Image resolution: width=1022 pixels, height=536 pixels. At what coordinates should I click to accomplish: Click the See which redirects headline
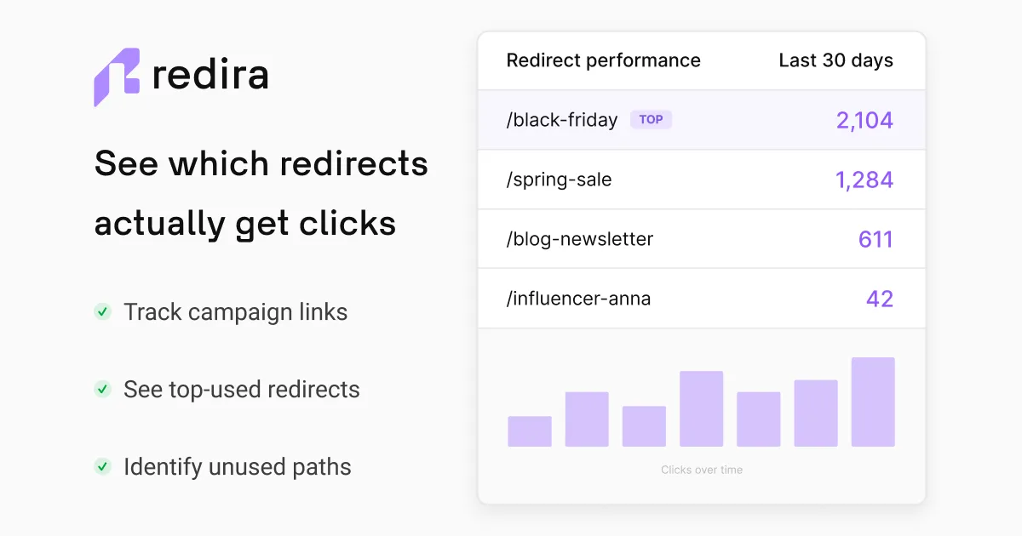pos(261,163)
